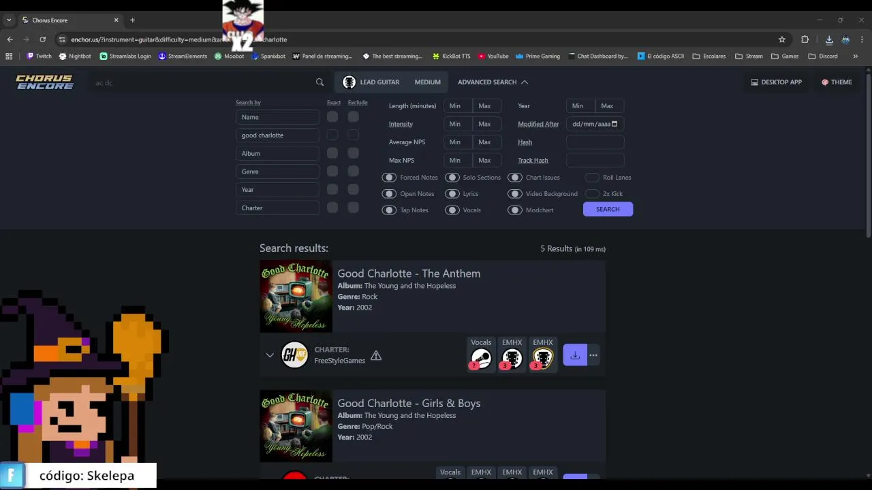Check the Exact box for Charter
The width and height of the screenshot is (872, 490).
click(x=332, y=208)
